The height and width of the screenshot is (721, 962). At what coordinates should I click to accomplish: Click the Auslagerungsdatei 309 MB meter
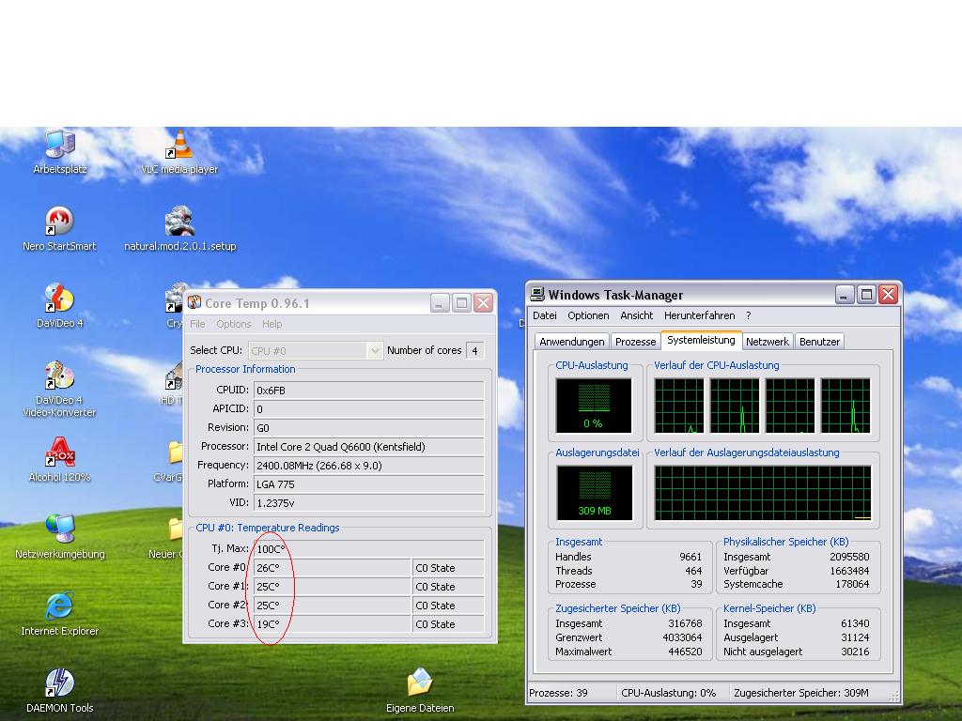coord(594,493)
